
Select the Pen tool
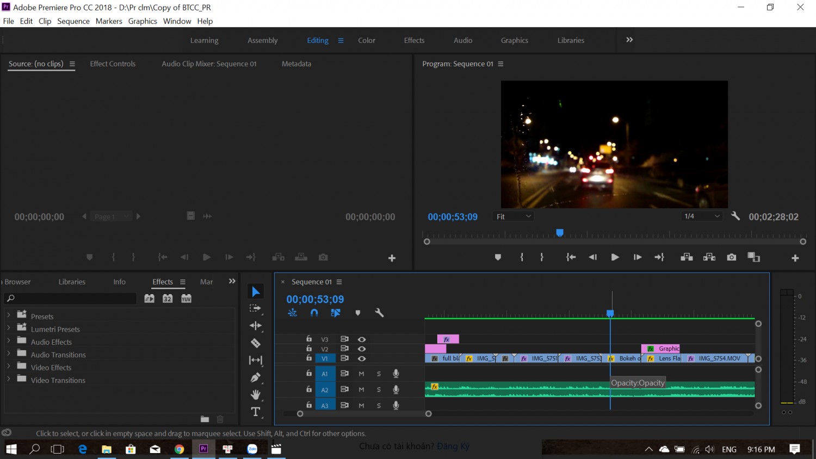click(x=255, y=377)
